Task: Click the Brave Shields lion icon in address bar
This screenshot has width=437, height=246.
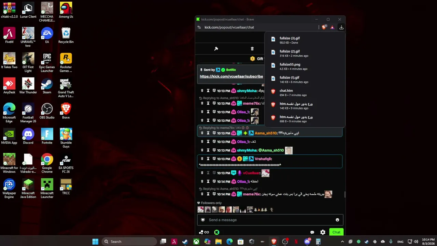Action: 324,27
